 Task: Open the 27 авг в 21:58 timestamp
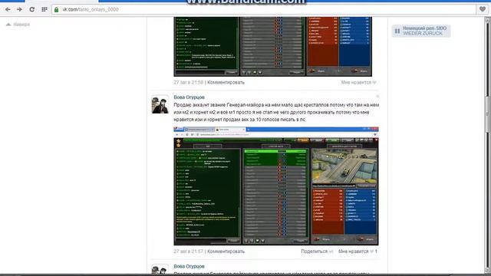click(189, 82)
